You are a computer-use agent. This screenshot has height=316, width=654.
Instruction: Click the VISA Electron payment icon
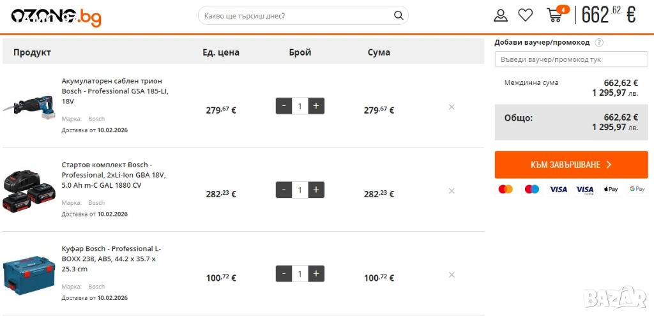(585, 189)
